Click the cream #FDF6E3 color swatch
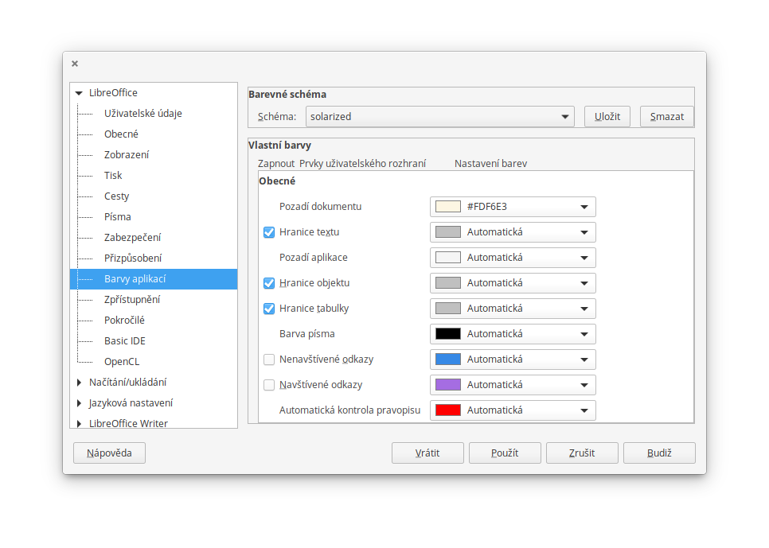The image size is (769, 548). click(447, 206)
